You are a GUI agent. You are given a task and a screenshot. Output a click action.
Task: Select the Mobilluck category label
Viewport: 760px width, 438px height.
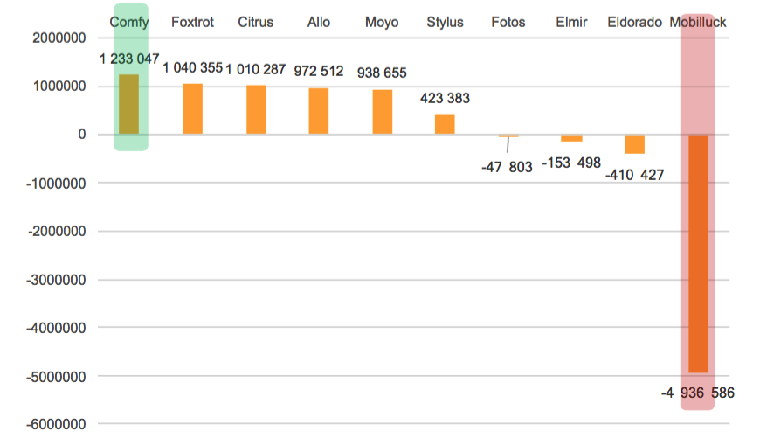pyautogui.click(x=698, y=22)
